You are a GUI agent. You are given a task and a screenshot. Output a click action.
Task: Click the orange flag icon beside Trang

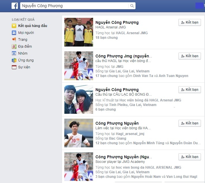coord(14,40)
